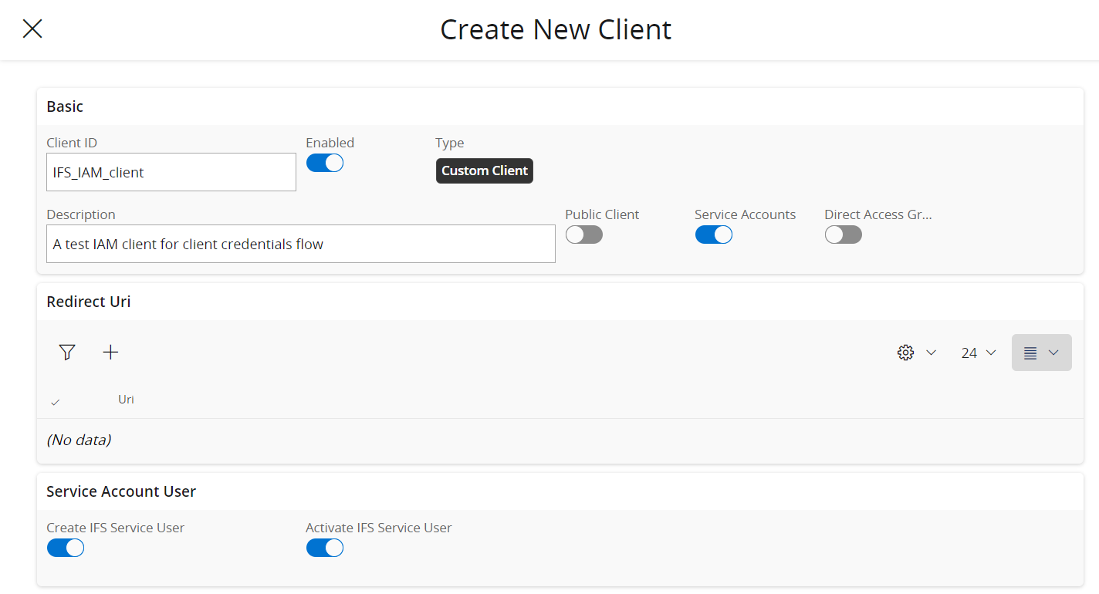The height and width of the screenshot is (594, 1099).
Task: Open the filter for Redirect Uri list
Action: click(67, 352)
